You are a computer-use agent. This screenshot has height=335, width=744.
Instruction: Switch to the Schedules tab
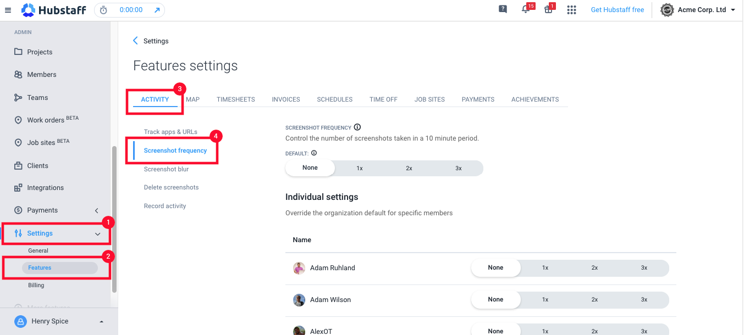coord(335,99)
